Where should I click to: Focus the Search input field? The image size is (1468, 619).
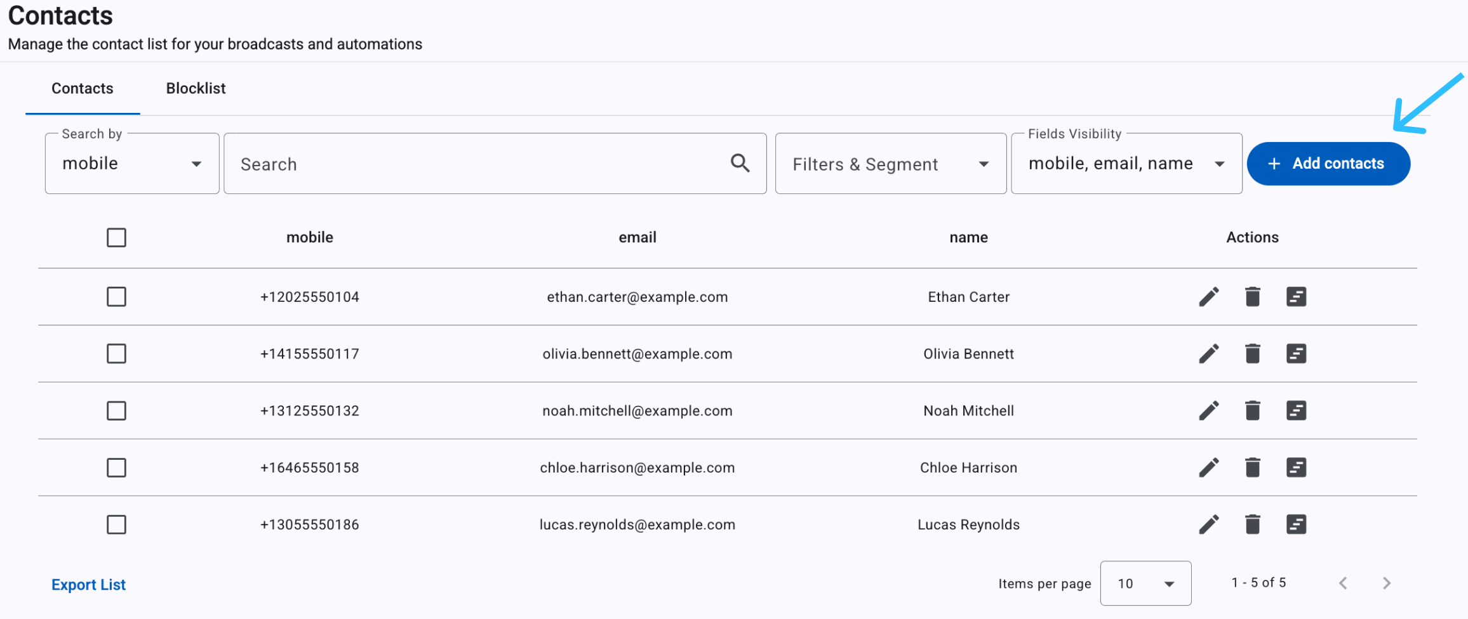tap(495, 164)
